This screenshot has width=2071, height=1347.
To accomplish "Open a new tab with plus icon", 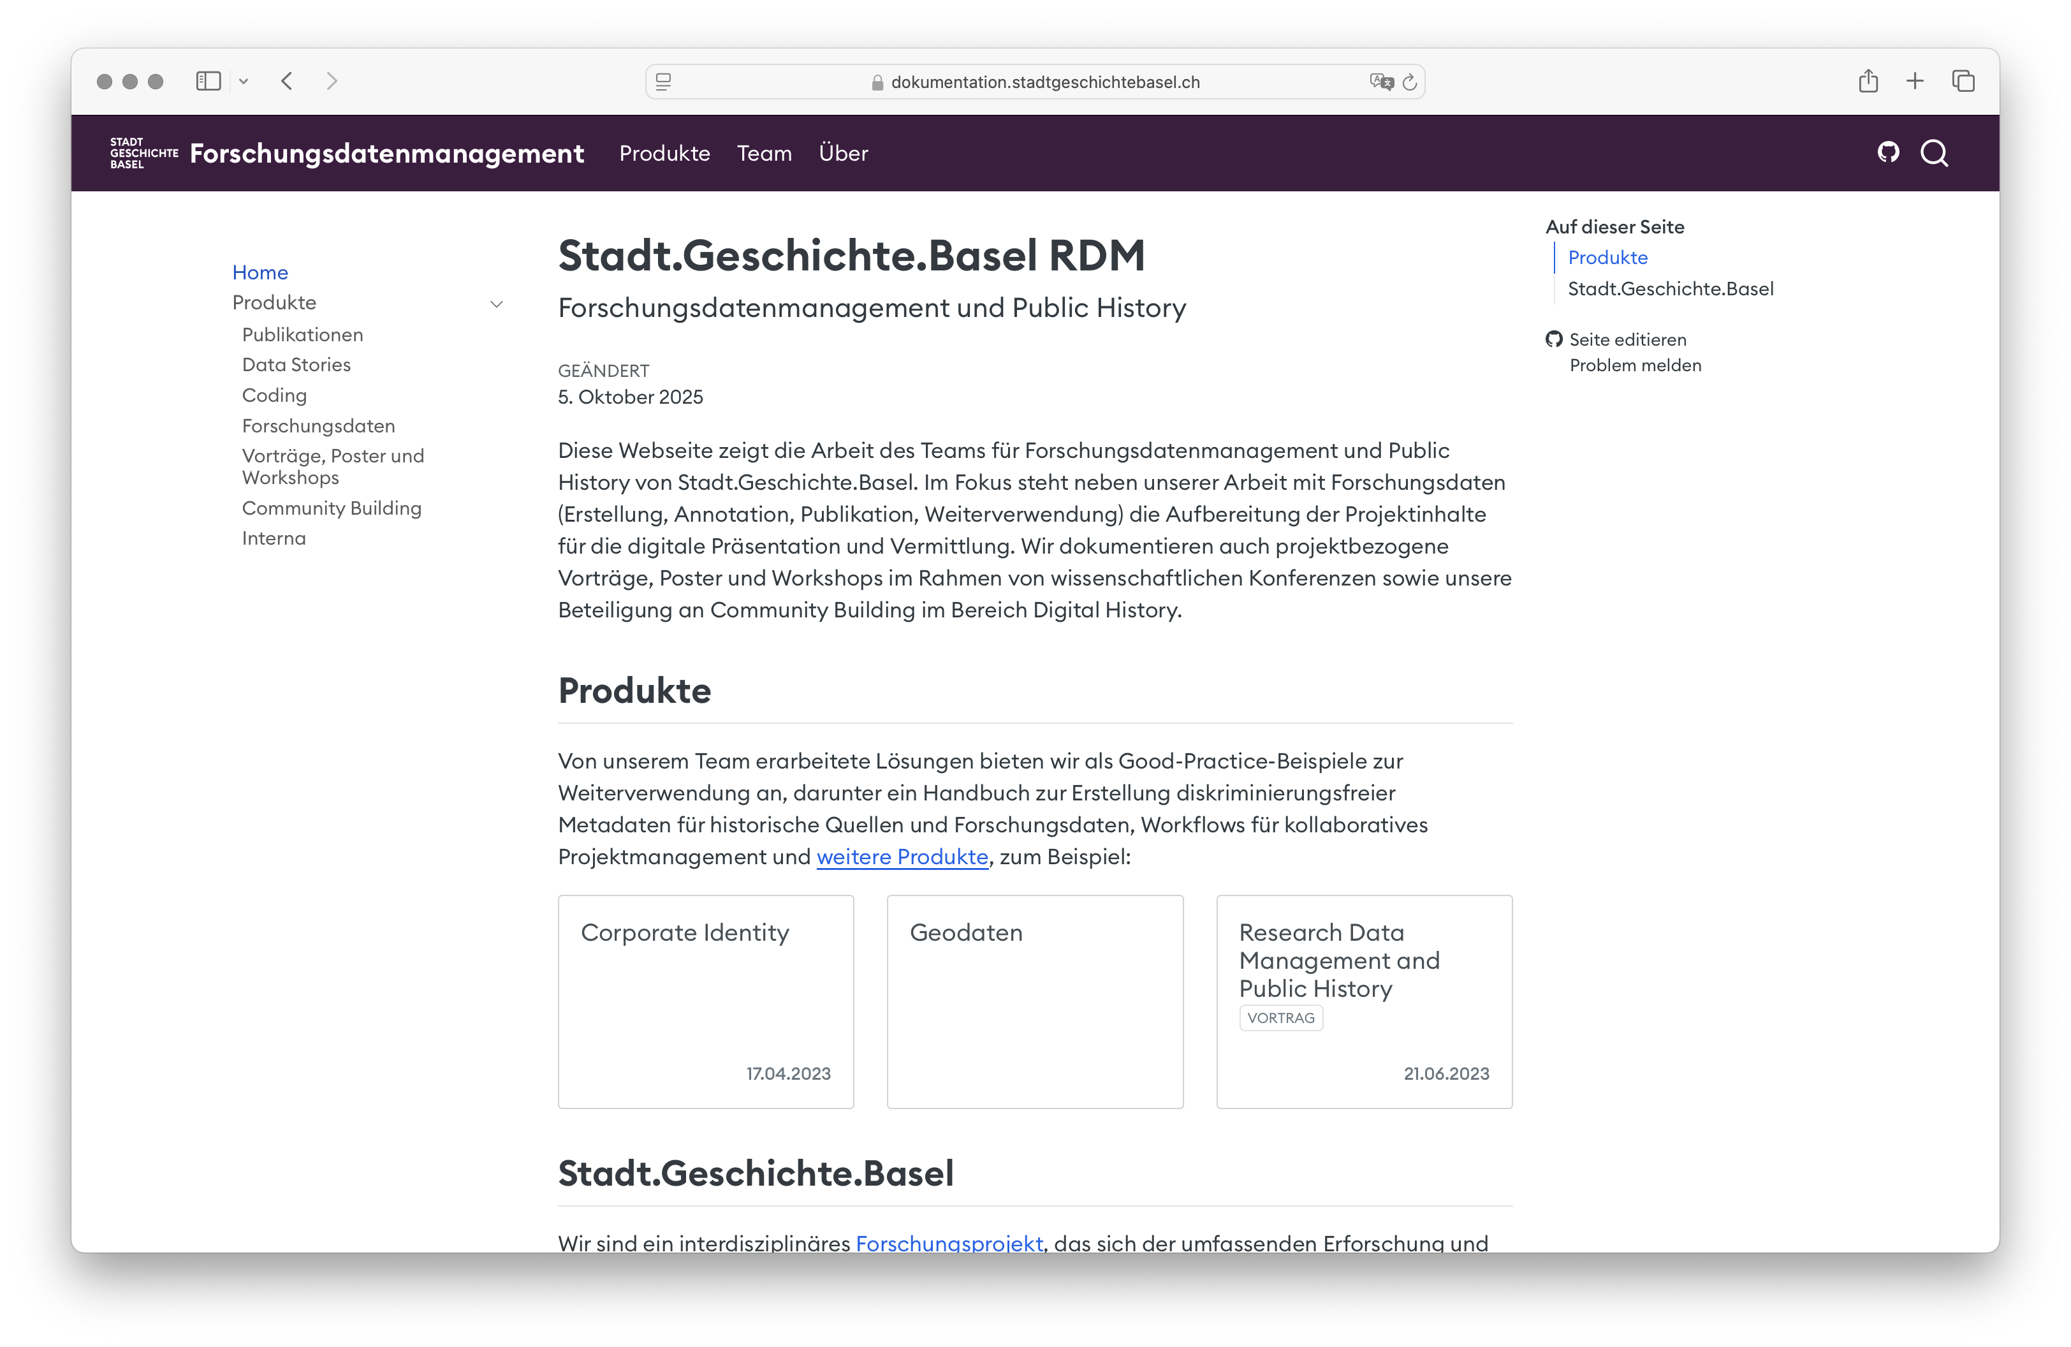I will pyautogui.click(x=1914, y=81).
